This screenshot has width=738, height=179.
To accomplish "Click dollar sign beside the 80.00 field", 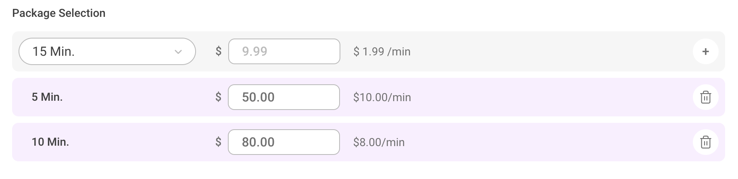I will pyautogui.click(x=219, y=142).
